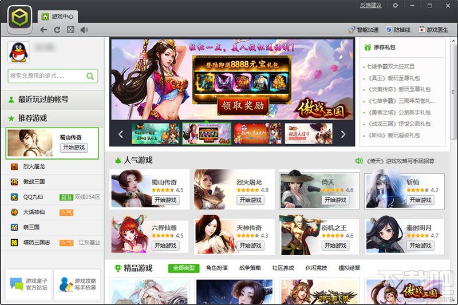
Task: Select the 社区养成 filter tab
Action: coord(283,268)
